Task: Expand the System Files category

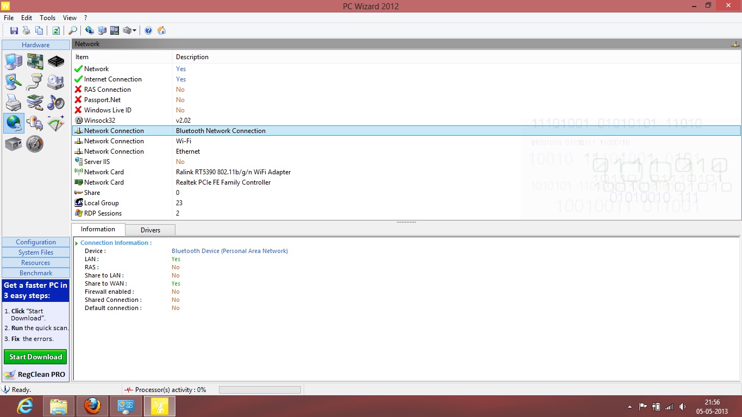Action: pyautogui.click(x=36, y=252)
